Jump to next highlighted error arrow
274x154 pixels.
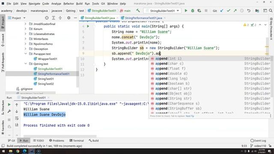(265, 25)
